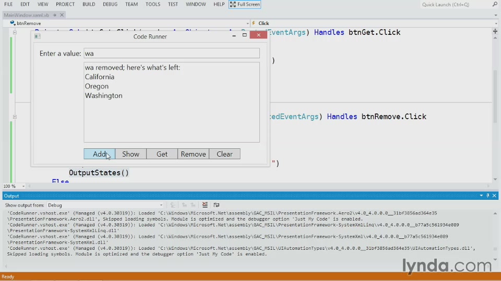Open the HELP menu

[x=219, y=4]
